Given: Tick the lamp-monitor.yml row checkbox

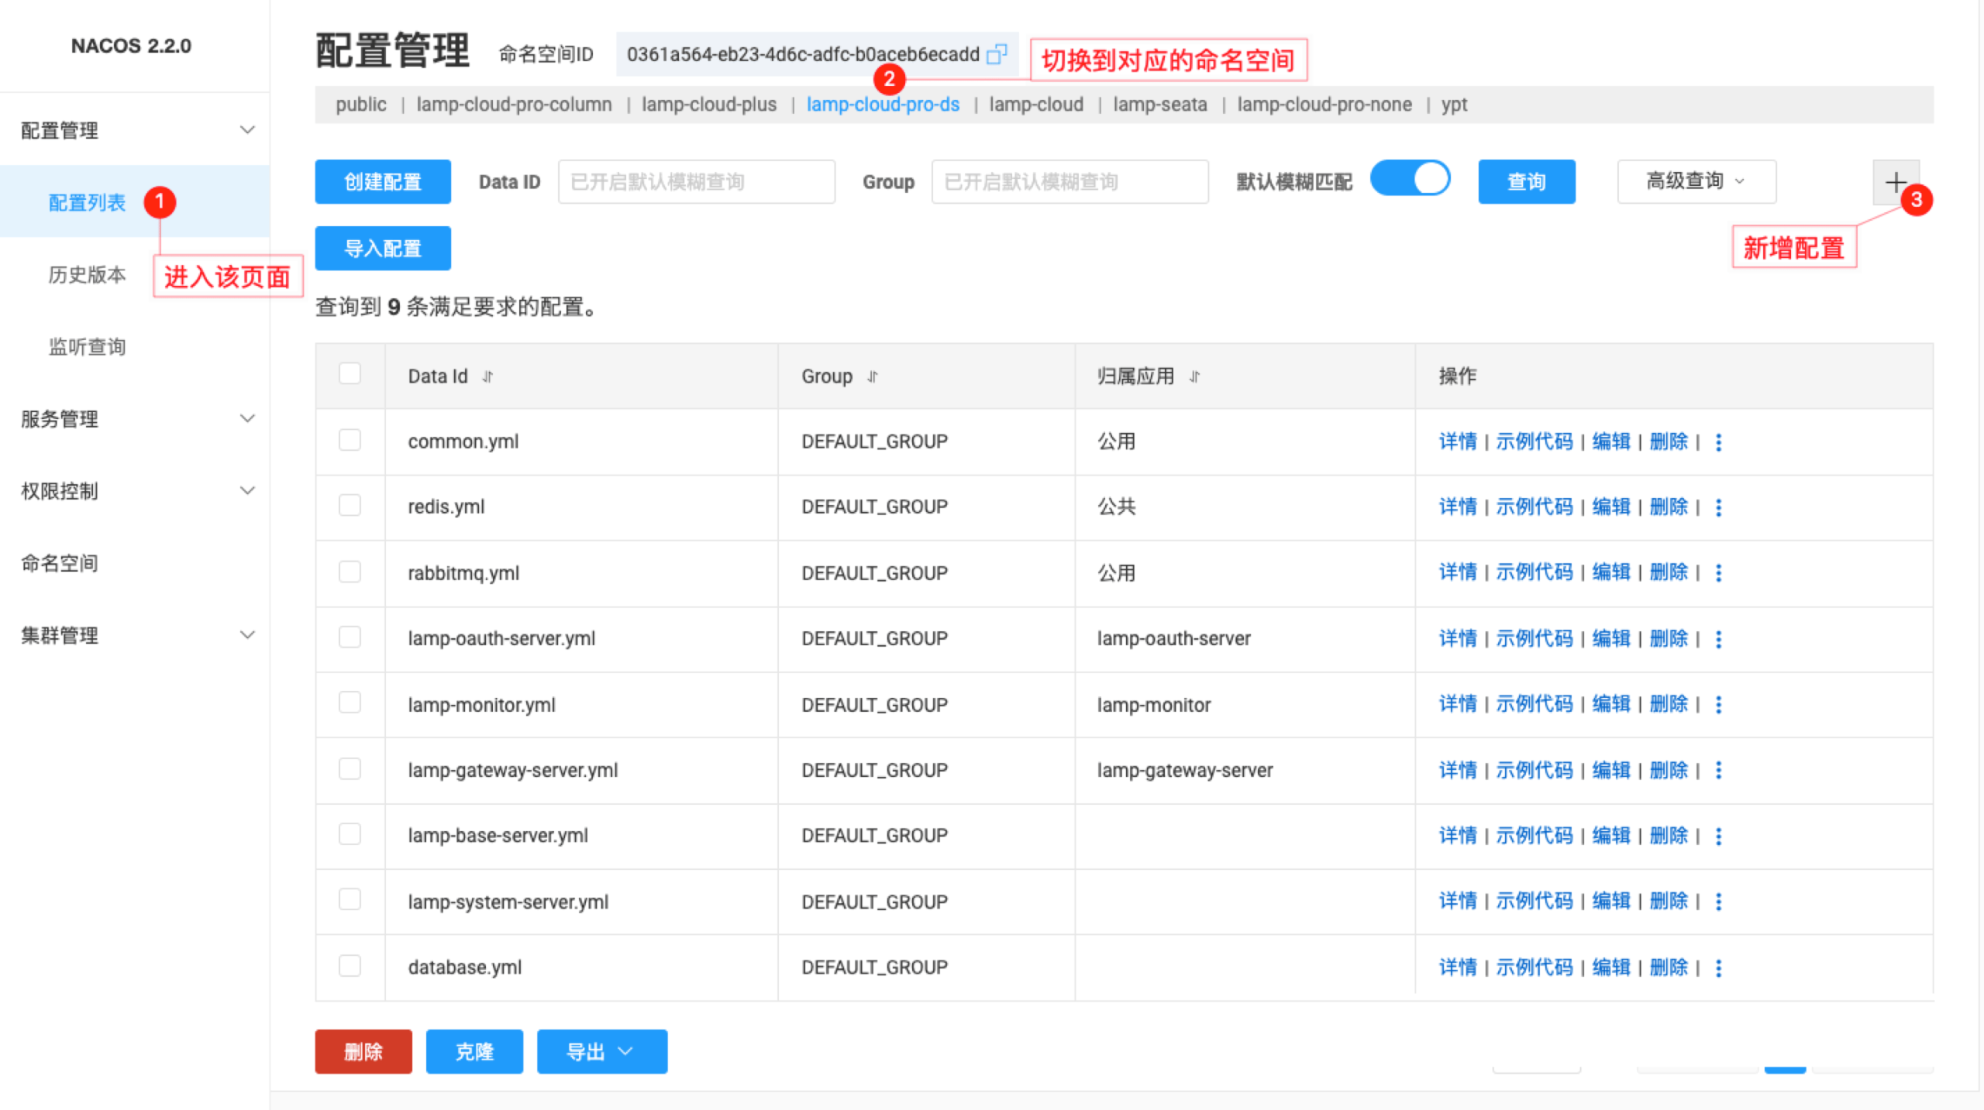Looking at the screenshot, I should 350,703.
